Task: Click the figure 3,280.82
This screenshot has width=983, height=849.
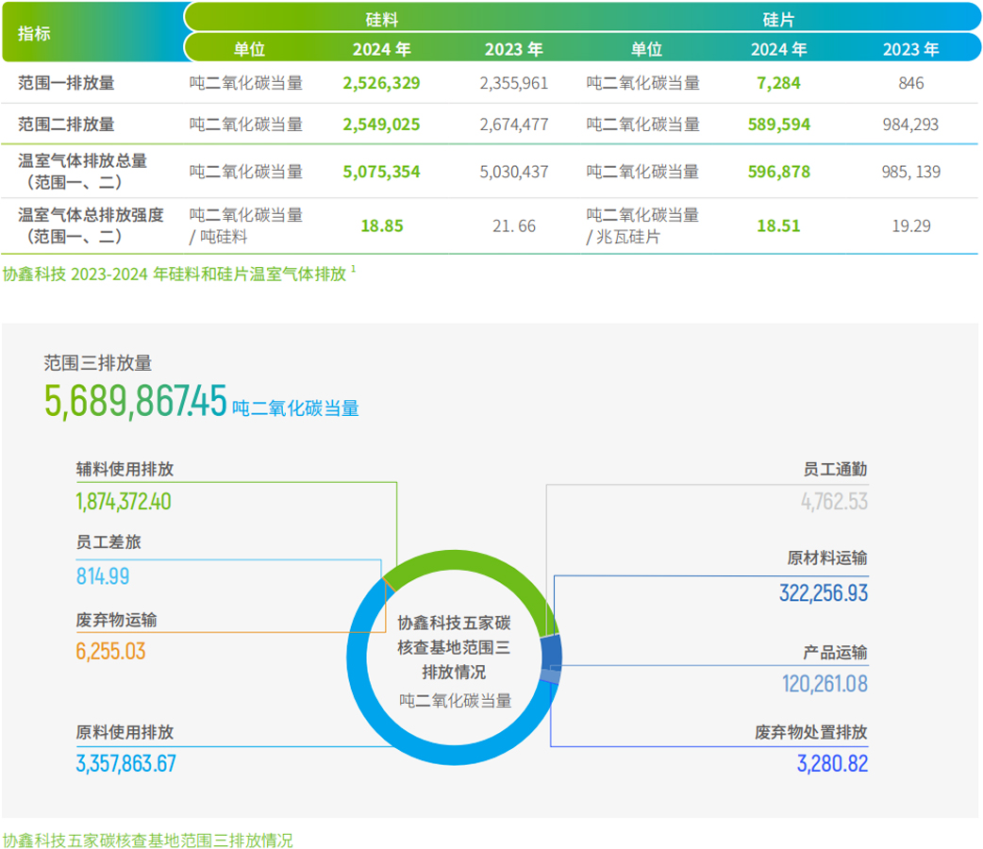Action: click(x=833, y=764)
